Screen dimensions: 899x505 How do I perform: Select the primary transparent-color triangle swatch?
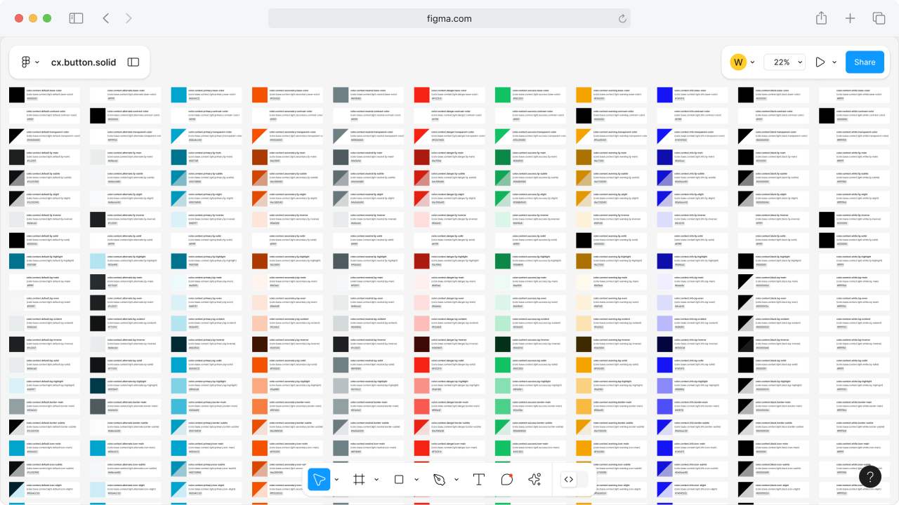point(179,137)
